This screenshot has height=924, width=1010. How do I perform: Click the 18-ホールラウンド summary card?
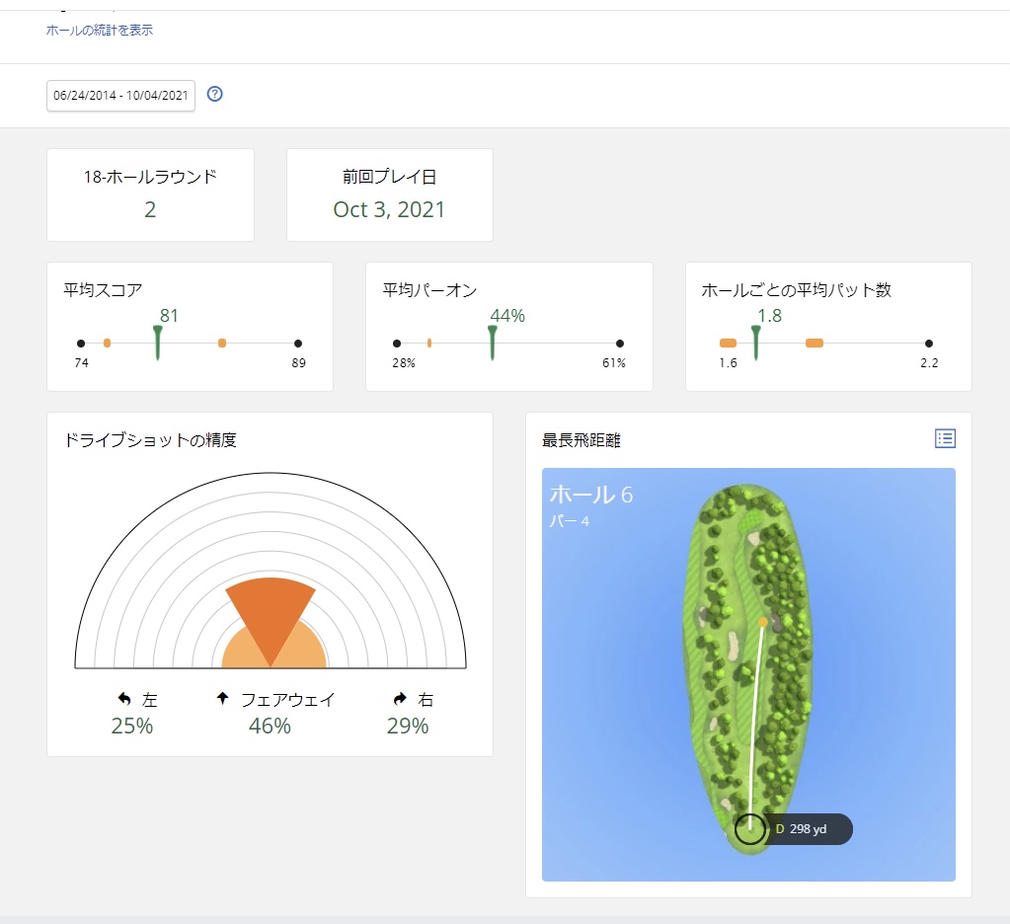(x=150, y=194)
